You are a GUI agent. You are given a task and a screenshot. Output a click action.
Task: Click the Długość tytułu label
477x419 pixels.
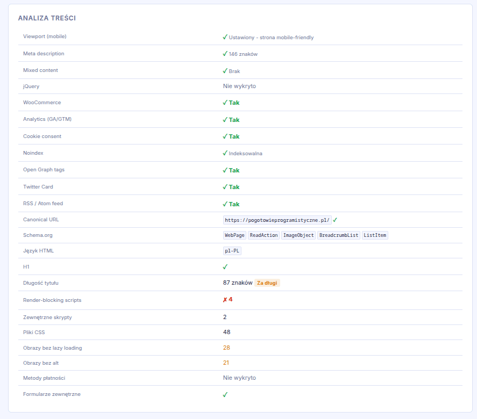[x=40, y=283]
